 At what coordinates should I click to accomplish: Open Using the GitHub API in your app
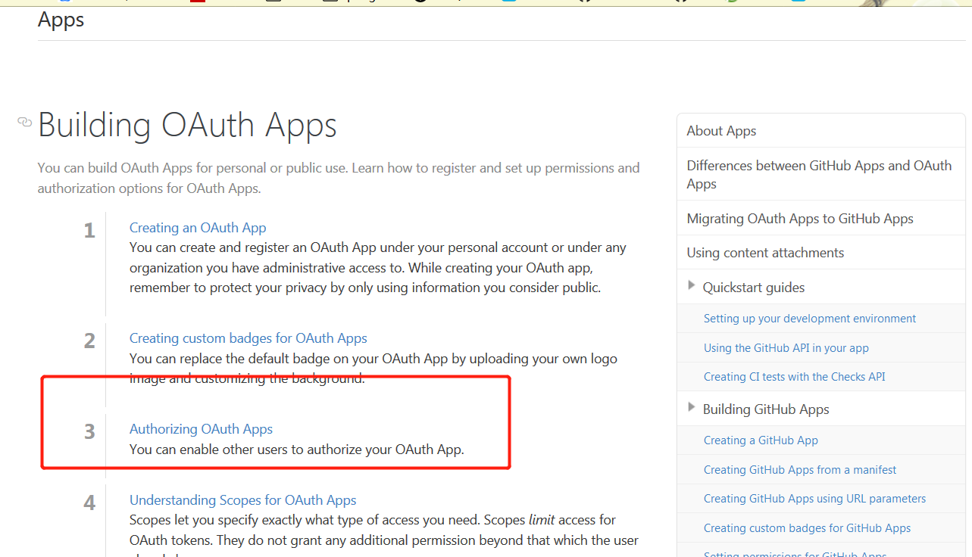click(786, 348)
